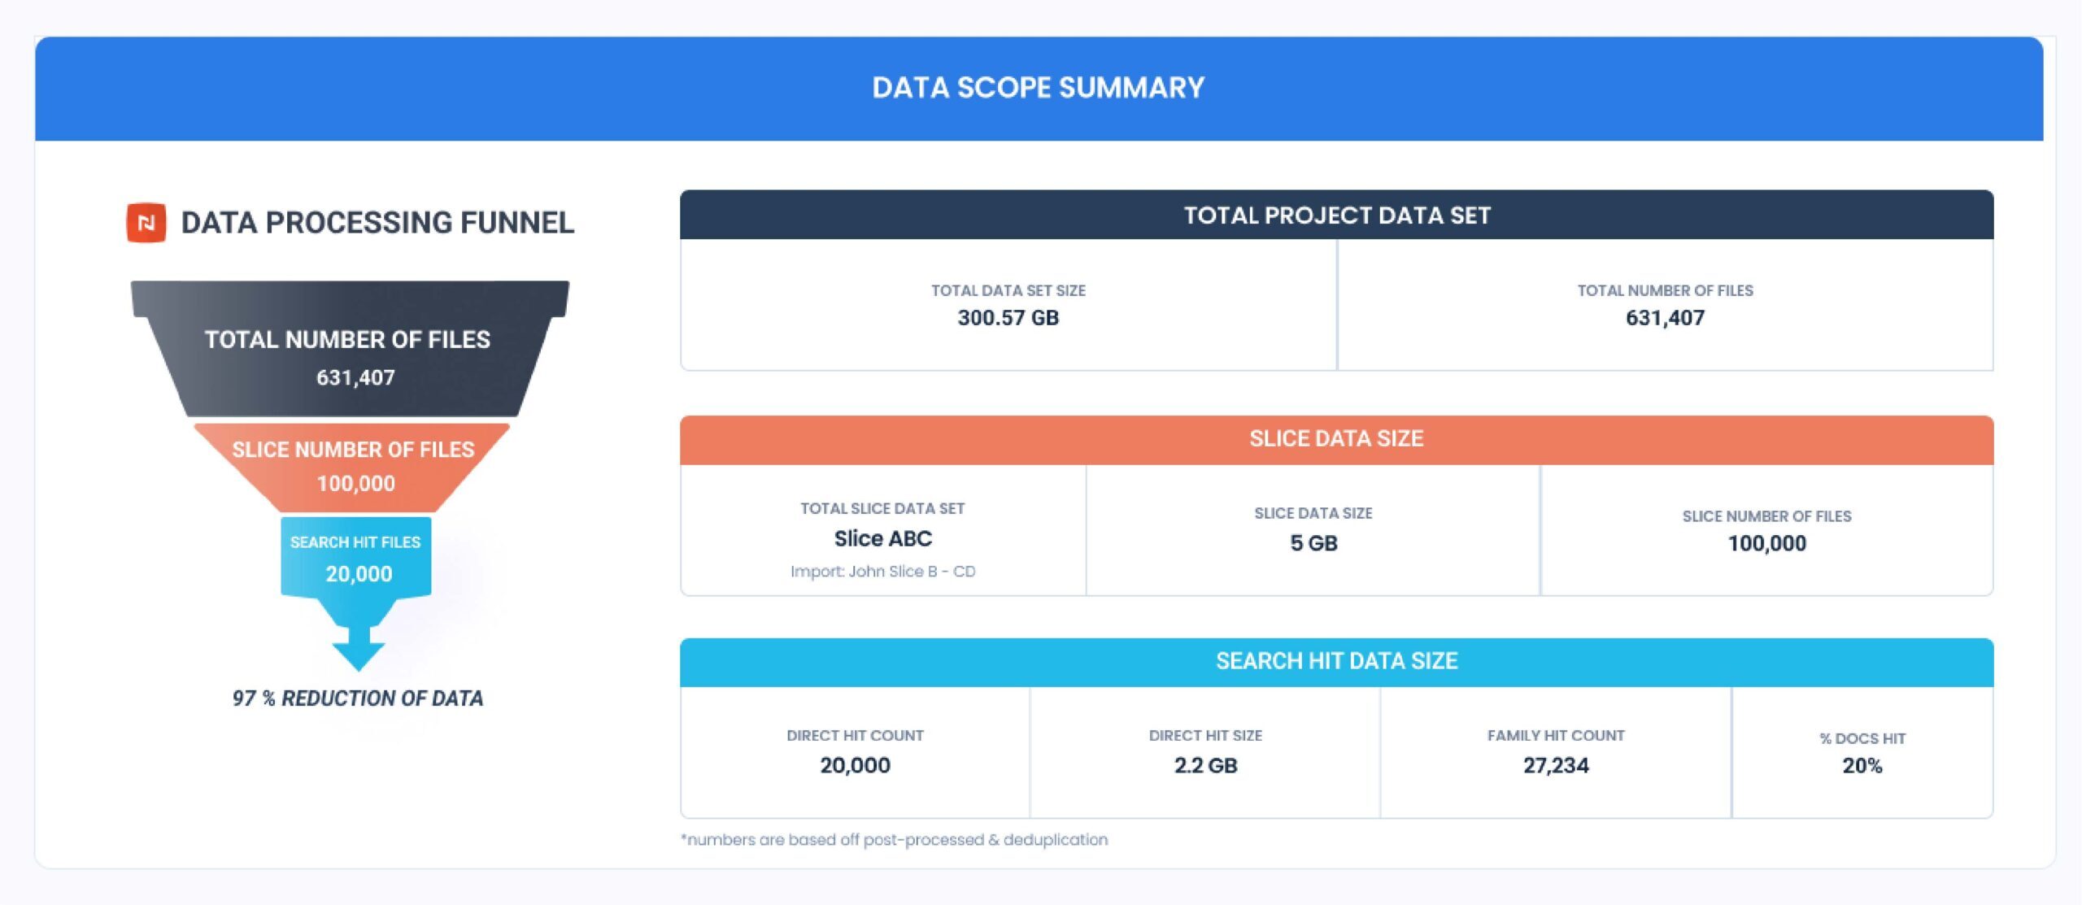Viewport: 2082px width, 905px height.
Task: Select the dark Total Number of Files funnel segment
Action: (x=350, y=356)
